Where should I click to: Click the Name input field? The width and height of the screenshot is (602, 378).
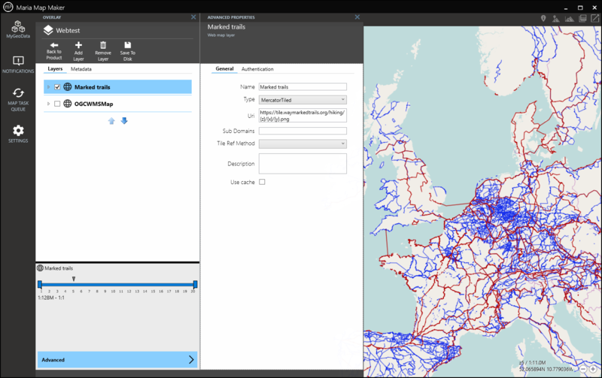point(303,87)
